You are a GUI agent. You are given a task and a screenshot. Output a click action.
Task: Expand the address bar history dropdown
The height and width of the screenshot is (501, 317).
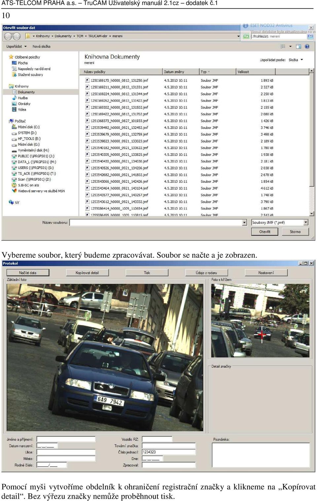pos(238,36)
